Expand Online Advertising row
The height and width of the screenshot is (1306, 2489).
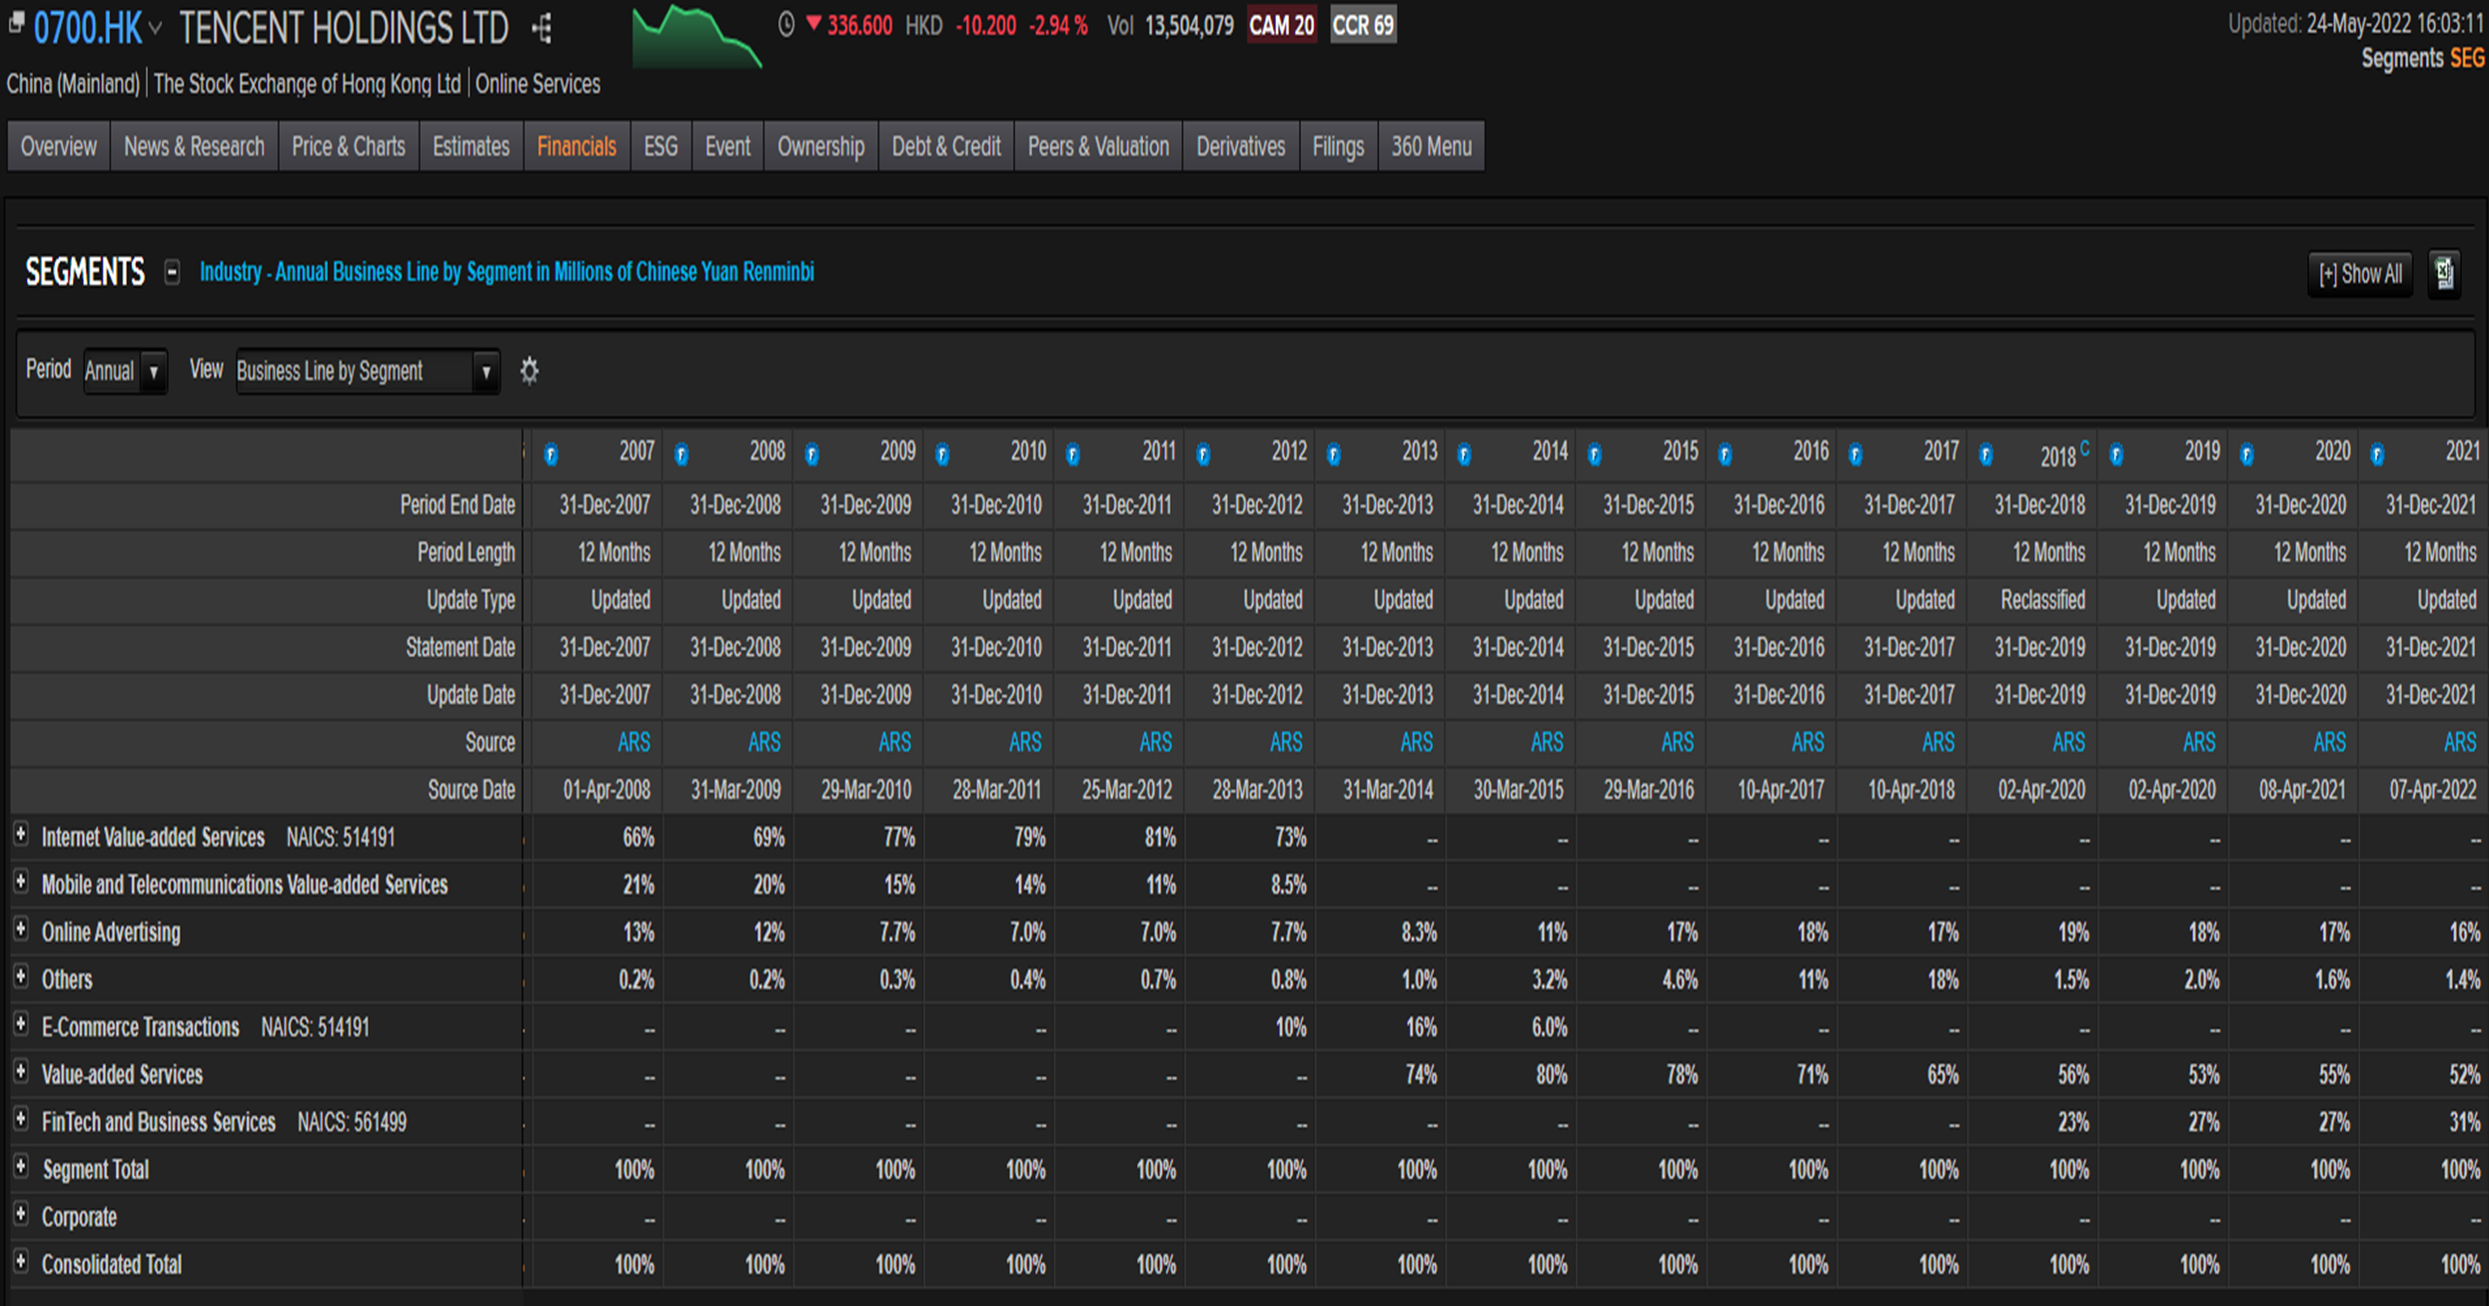pos(21,930)
